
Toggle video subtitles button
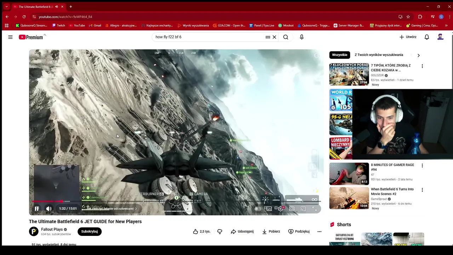pos(269,209)
